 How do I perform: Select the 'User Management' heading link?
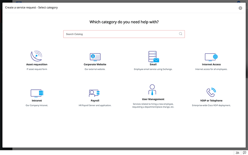[x=153, y=99]
